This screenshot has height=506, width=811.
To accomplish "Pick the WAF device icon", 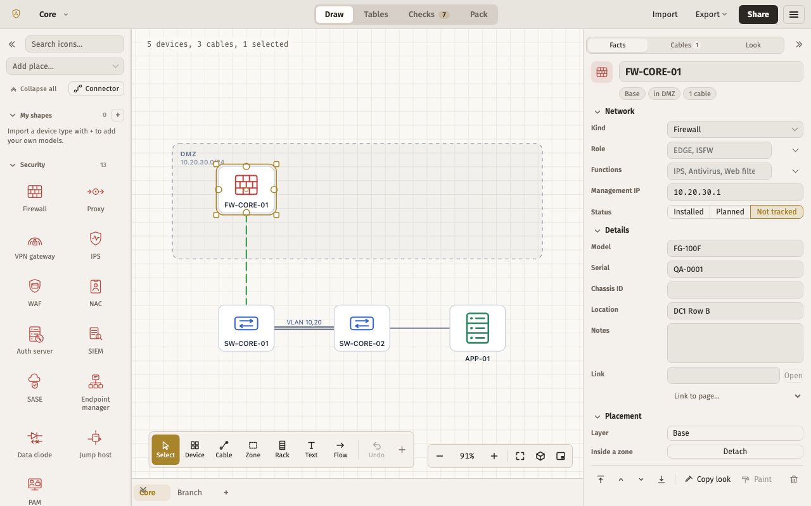I will [x=35, y=293].
